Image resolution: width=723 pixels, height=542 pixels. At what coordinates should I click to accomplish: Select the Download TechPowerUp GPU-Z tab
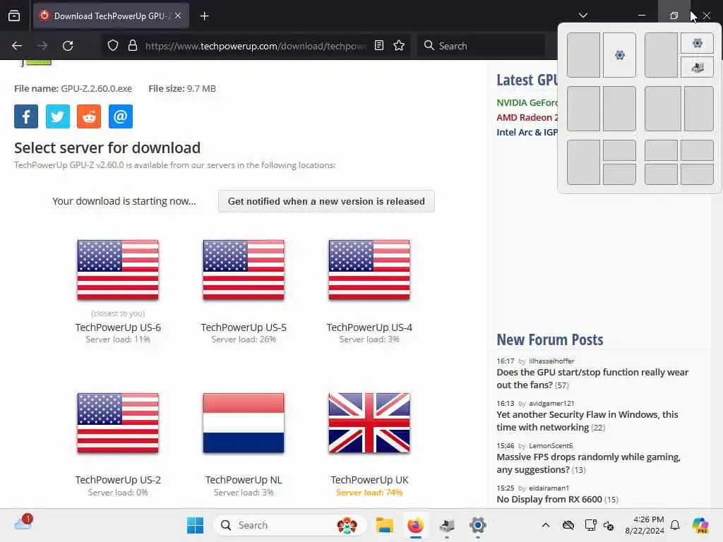pos(111,16)
